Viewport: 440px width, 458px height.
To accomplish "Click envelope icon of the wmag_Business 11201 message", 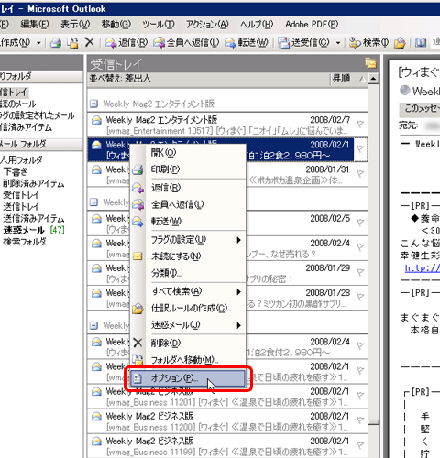I will [96, 391].
